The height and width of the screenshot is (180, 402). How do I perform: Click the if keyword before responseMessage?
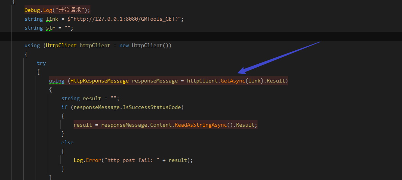64,107
